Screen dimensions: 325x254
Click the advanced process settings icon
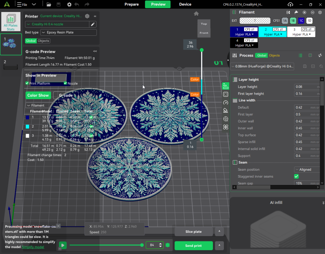point(300,55)
